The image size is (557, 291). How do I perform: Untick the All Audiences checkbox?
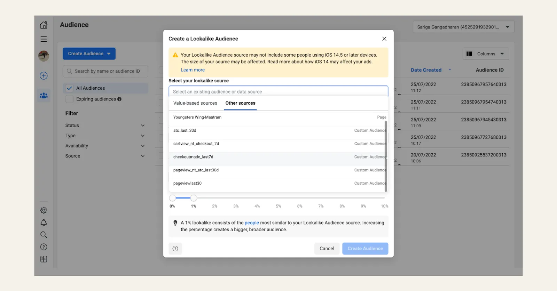(x=70, y=88)
